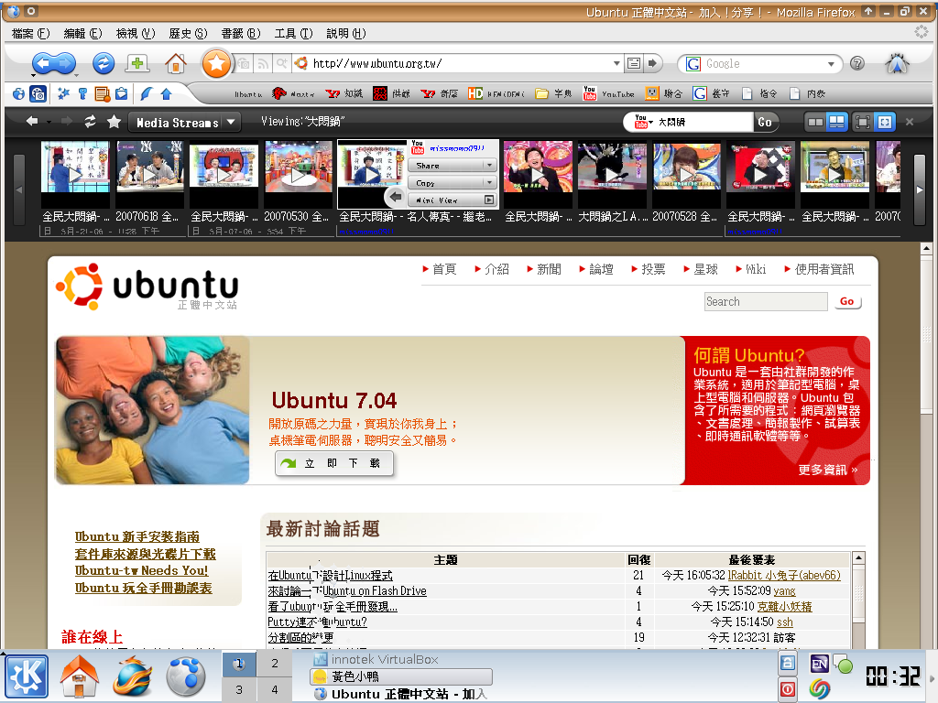The width and height of the screenshot is (938, 703).
Task: Open the Google search engine dropdown
Action: click(x=830, y=64)
